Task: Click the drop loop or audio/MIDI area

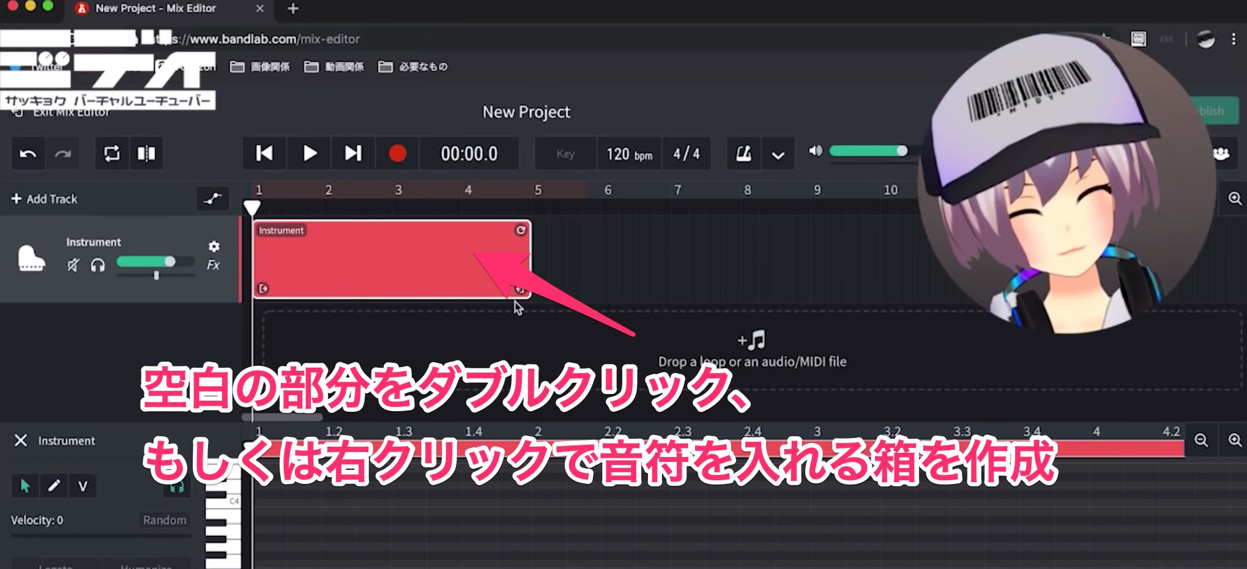Action: pos(751,351)
